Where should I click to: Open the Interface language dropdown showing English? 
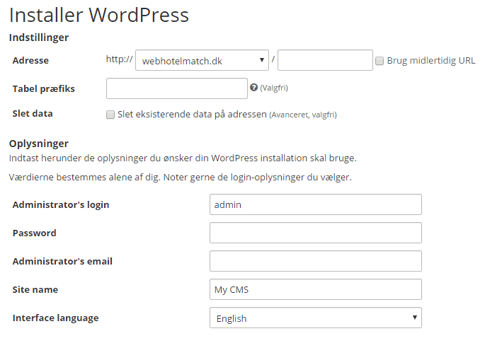316,318
